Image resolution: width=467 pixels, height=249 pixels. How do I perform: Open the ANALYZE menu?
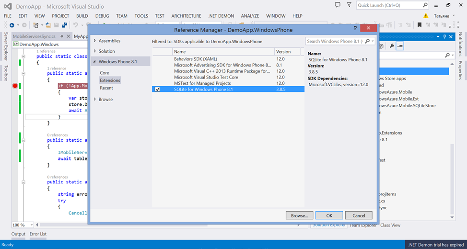click(x=250, y=16)
